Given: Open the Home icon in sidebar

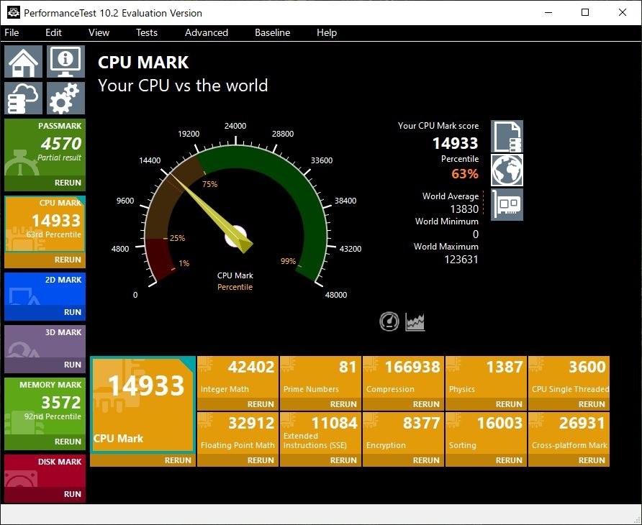Looking at the screenshot, I should pos(23,61).
